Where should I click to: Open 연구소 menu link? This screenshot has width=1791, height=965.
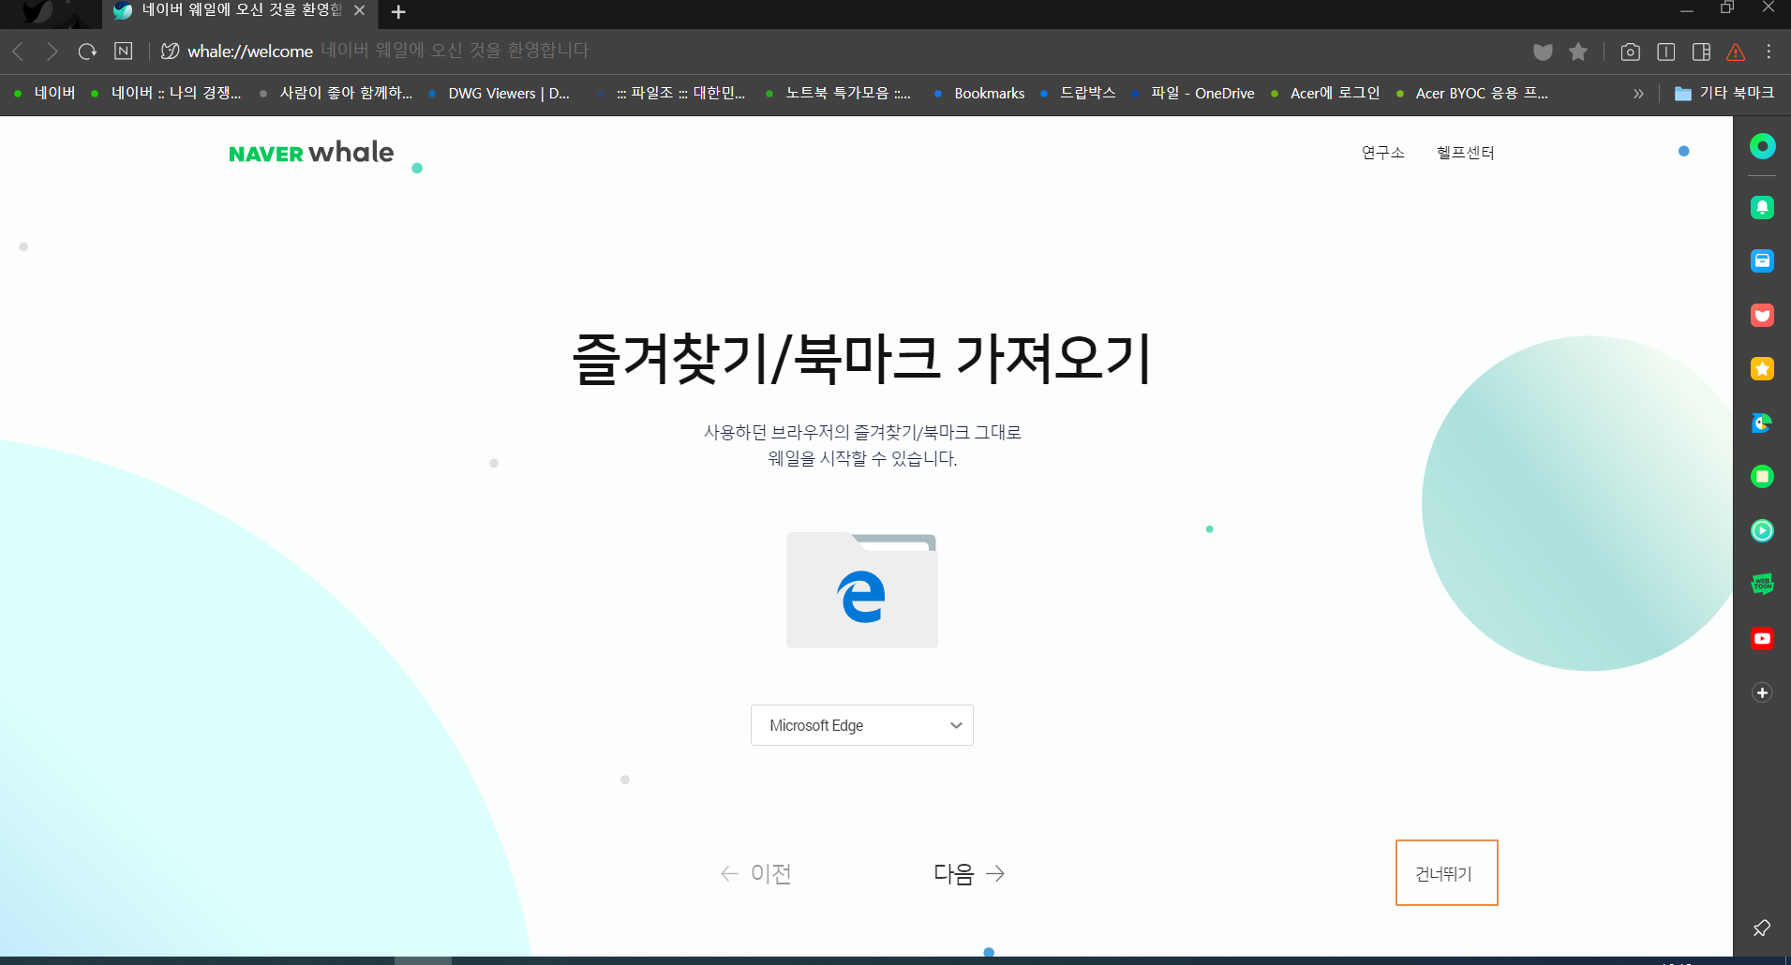[x=1382, y=153]
